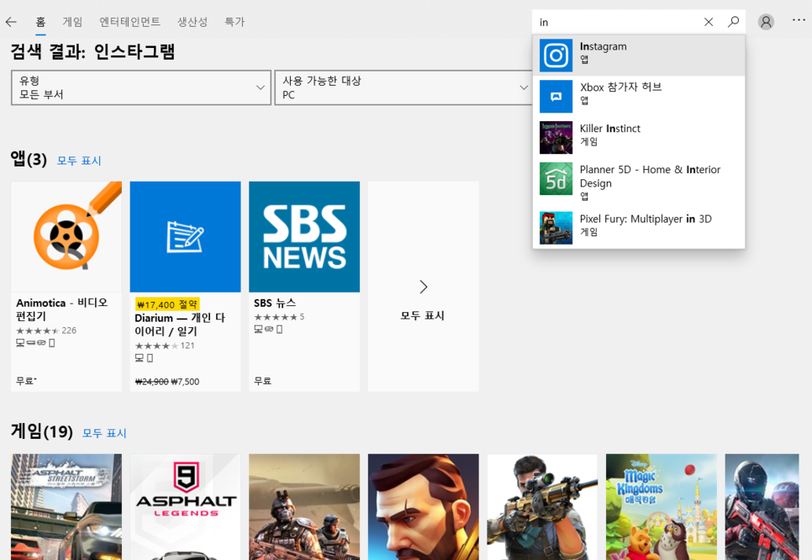Click the ₩17,400 절약 discount badge

pyautogui.click(x=167, y=304)
